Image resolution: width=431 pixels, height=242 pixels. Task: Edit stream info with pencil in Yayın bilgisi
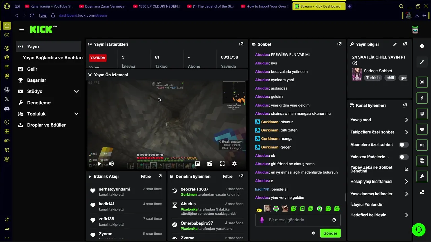(x=395, y=44)
